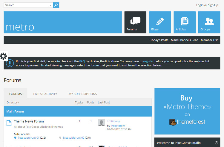Open the search options dropdown arrow
The width and height of the screenshot is (224, 147).
point(50,5)
